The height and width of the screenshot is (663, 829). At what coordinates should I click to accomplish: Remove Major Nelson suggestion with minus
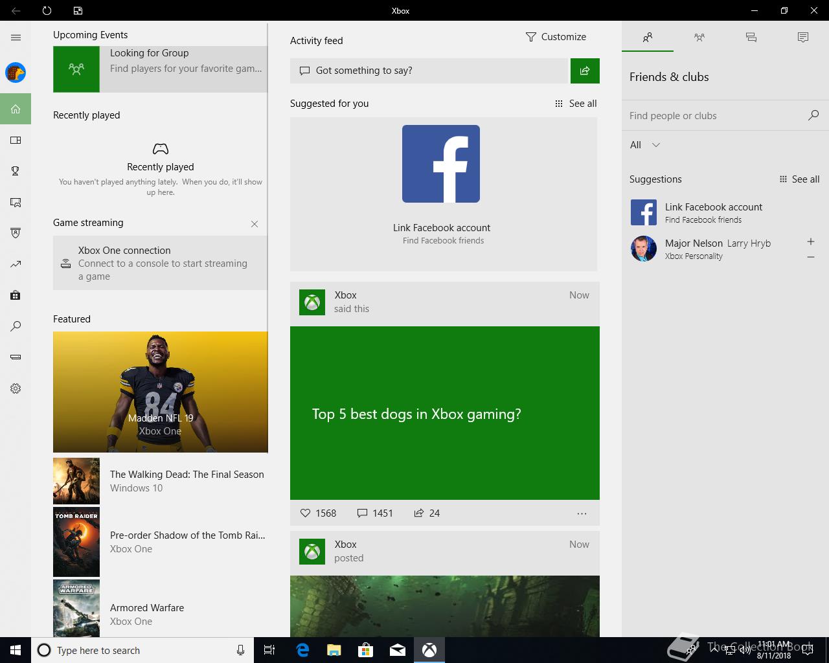click(811, 257)
